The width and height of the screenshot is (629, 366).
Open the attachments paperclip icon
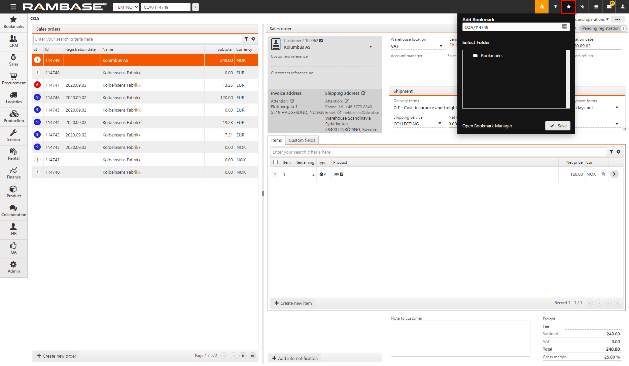pos(582,7)
